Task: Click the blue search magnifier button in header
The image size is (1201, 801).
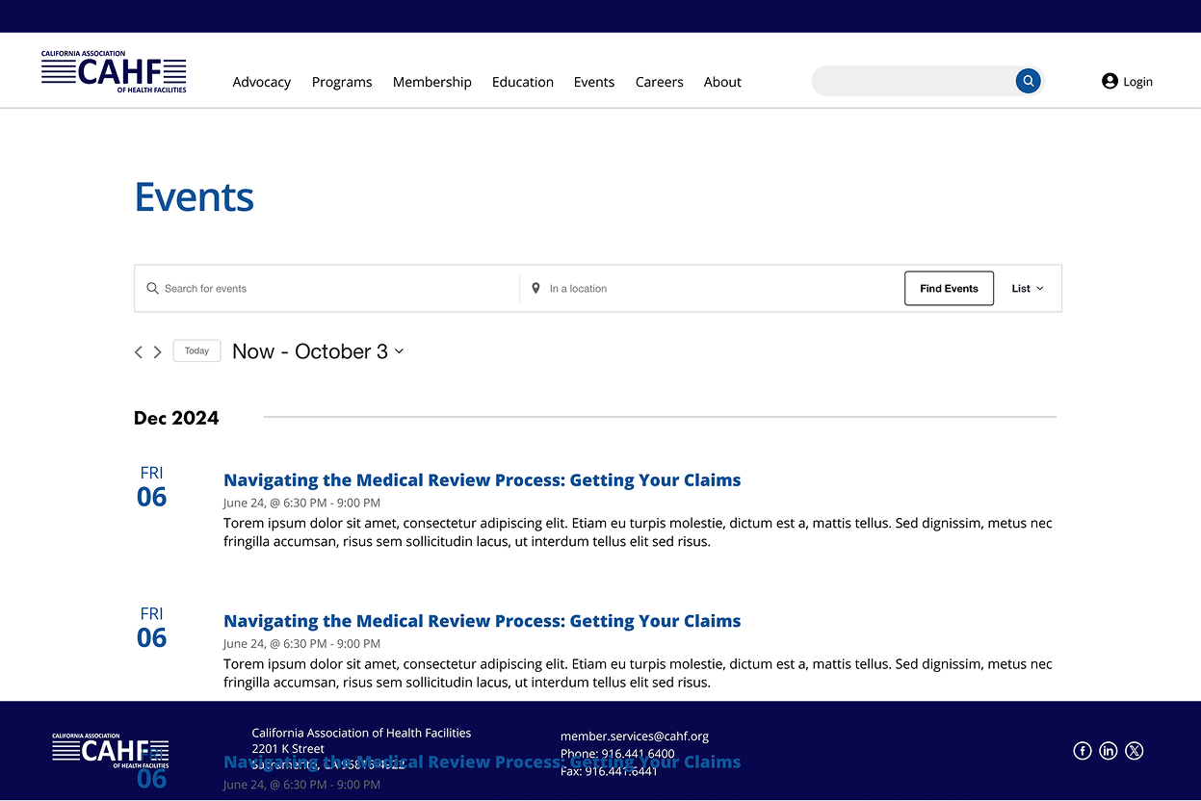Action: pyautogui.click(x=1028, y=82)
